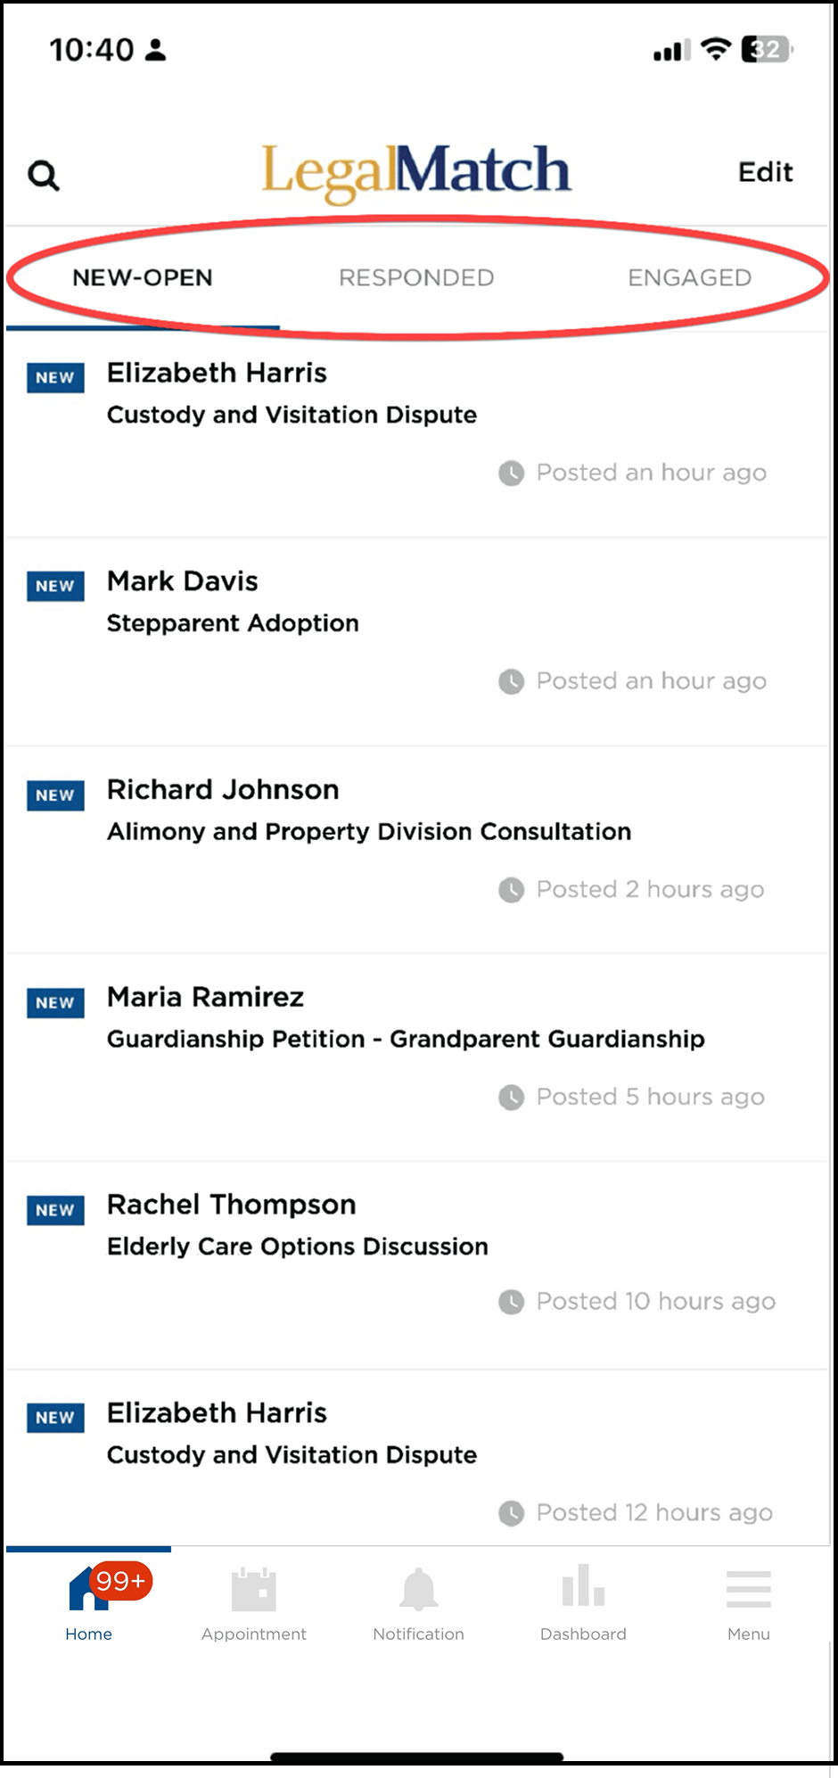The height and width of the screenshot is (1778, 838).
Task: Open the hamburger Menu icon
Action: coord(748,1590)
